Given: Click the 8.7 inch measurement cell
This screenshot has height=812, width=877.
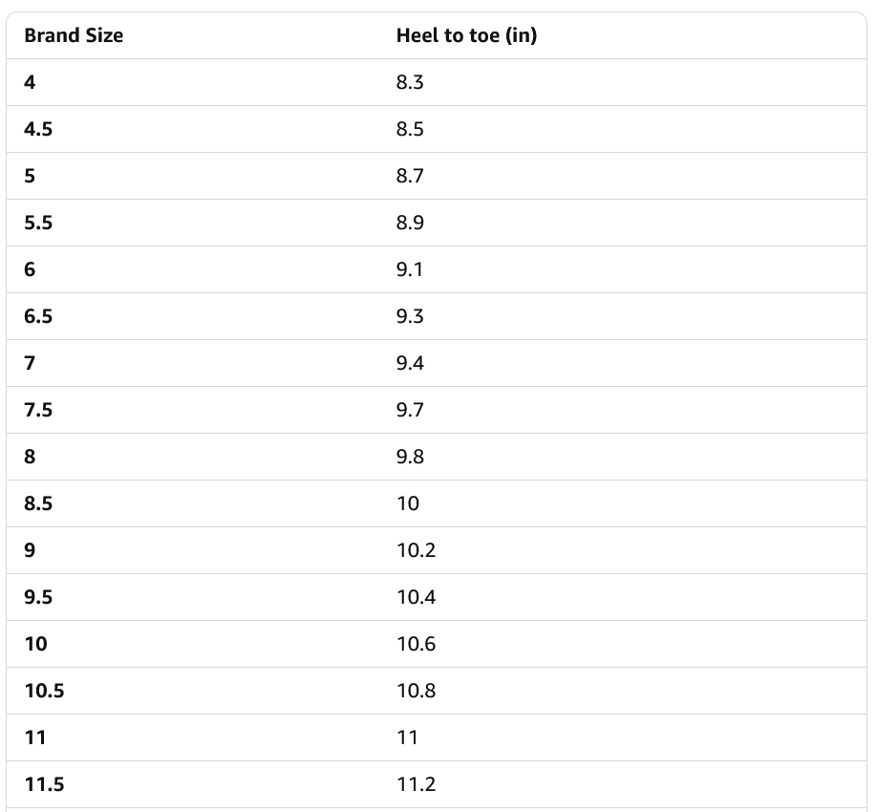Looking at the screenshot, I should point(410,176).
